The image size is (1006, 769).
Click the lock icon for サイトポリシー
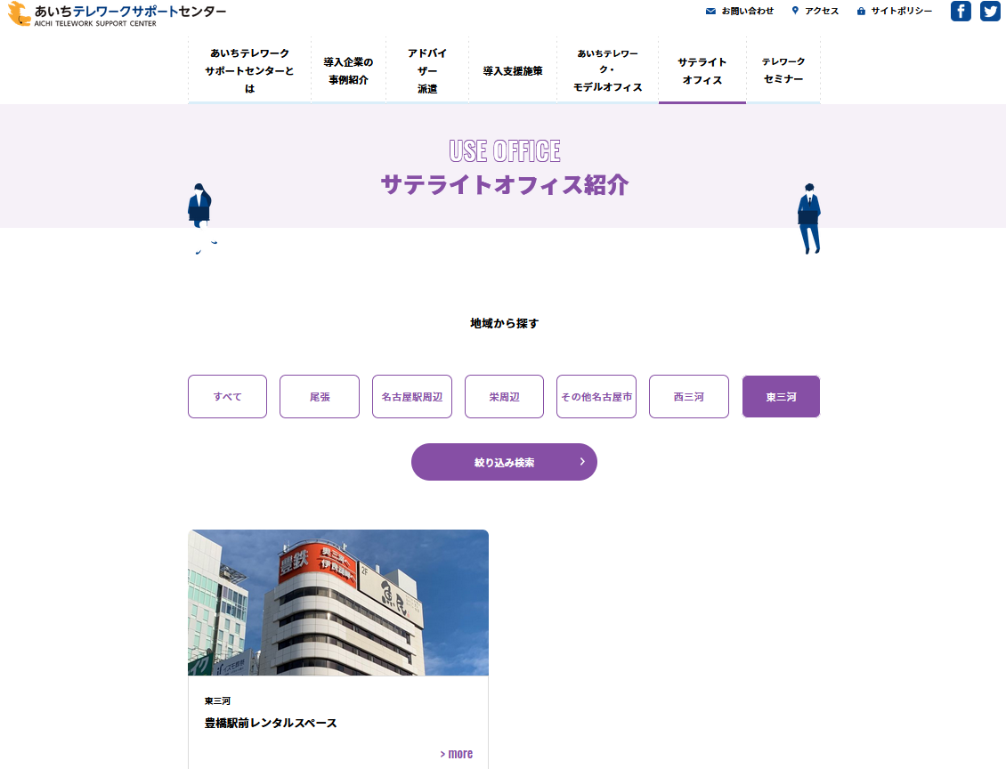pyautogui.click(x=861, y=12)
